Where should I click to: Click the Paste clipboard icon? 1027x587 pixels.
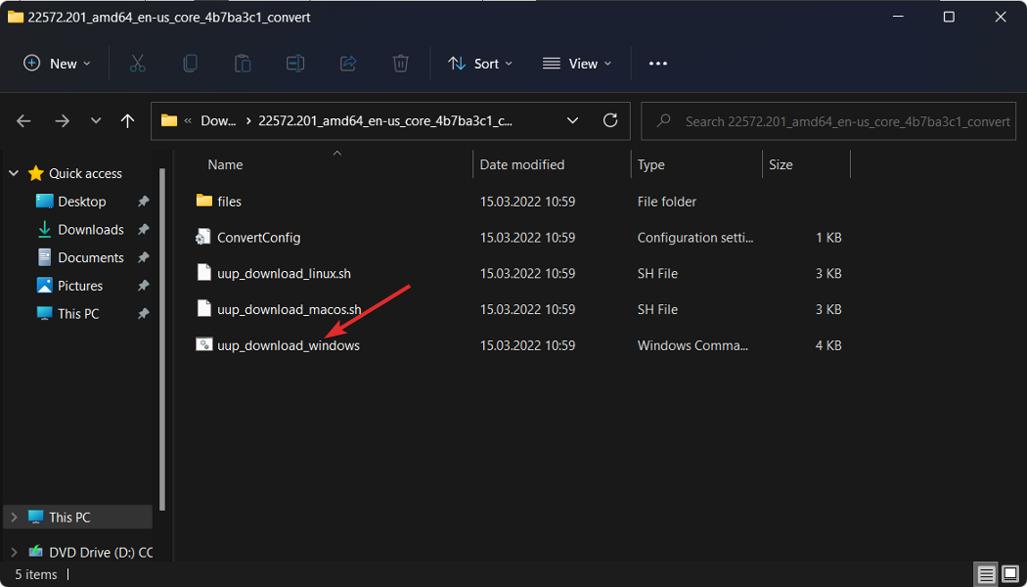pyautogui.click(x=243, y=64)
